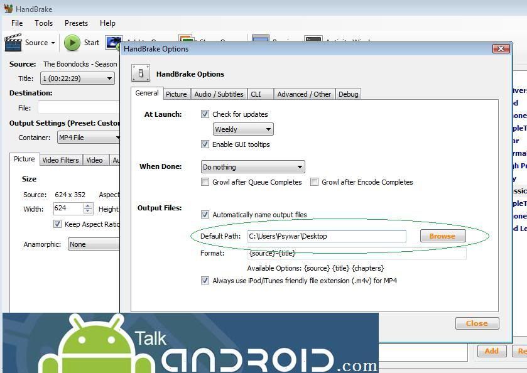
Task: Open the Weekly update frequency dropdown
Action: (x=243, y=129)
